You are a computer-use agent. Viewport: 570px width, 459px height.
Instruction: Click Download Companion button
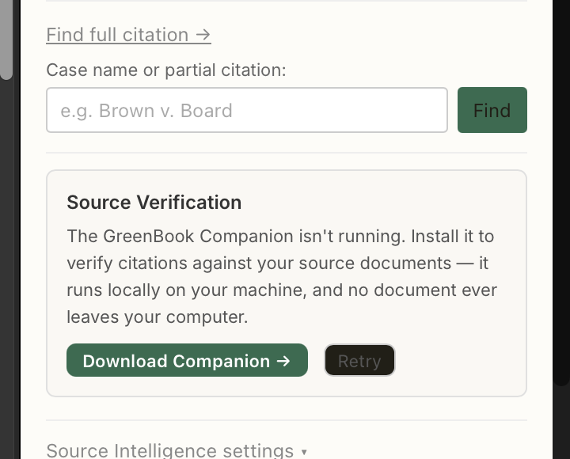pos(187,360)
